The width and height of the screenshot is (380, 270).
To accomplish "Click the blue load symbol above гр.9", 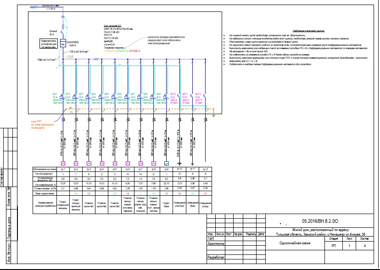I will [167, 164].
